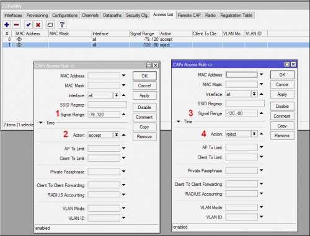Open the Interfaces tab
310x236 pixels.
13,15
